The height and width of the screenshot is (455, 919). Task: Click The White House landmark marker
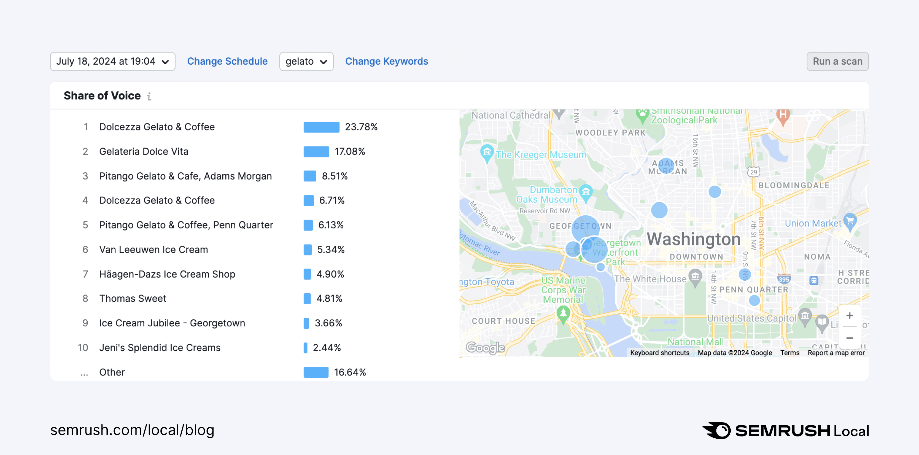point(695,278)
